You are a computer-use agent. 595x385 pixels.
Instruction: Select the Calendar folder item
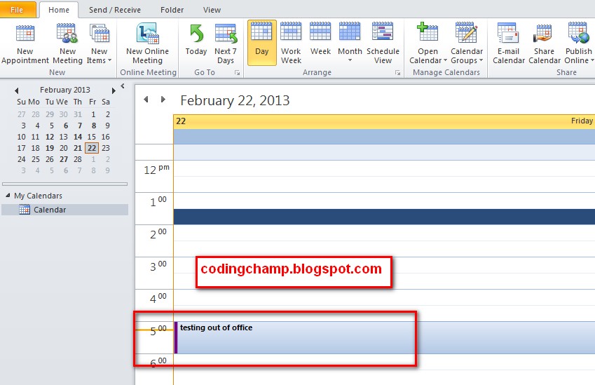coord(65,210)
